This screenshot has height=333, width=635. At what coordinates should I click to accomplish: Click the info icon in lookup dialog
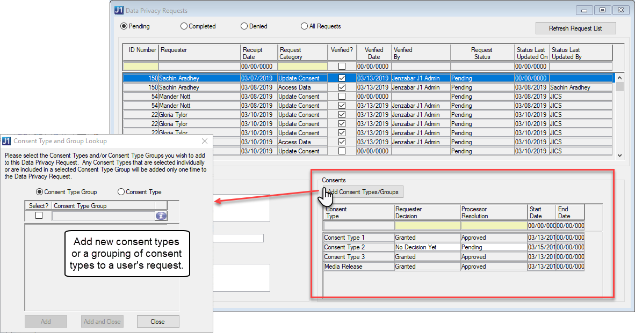click(161, 216)
